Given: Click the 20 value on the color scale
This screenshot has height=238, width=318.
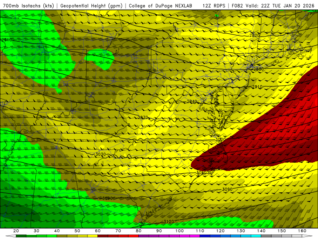Looking at the screenshot, I should [16, 231].
